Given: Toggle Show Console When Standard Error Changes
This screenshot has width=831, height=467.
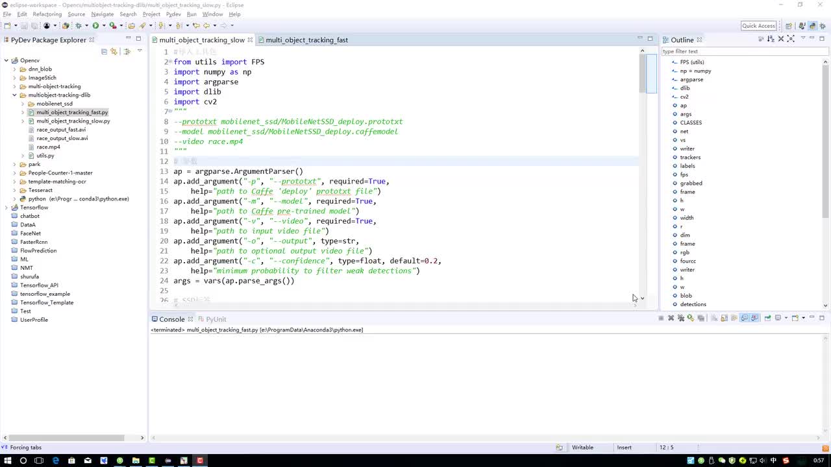Looking at the screenshot, I should 754,318.
